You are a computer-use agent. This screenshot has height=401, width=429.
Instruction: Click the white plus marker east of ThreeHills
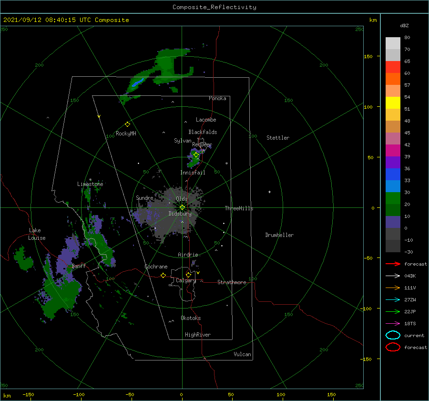pyautogui.click(x=269, y=192)
